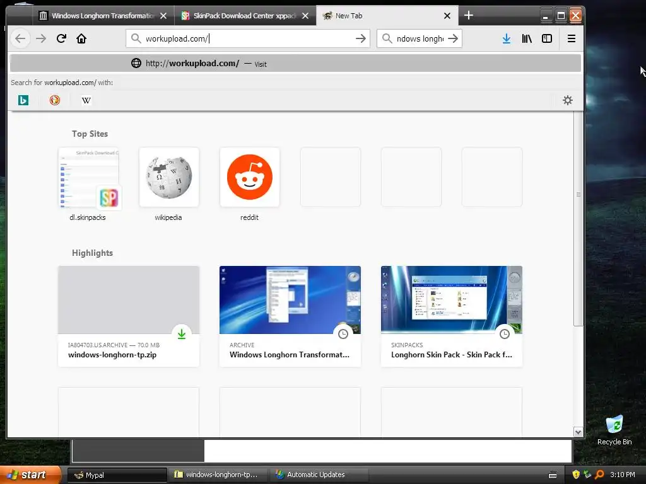Viewport: 646px width, 484px height.
Task: Click the Highlights heading
Action: (92, 253)
